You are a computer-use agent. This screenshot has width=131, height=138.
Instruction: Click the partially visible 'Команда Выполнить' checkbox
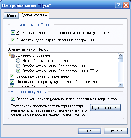(12, 86)
